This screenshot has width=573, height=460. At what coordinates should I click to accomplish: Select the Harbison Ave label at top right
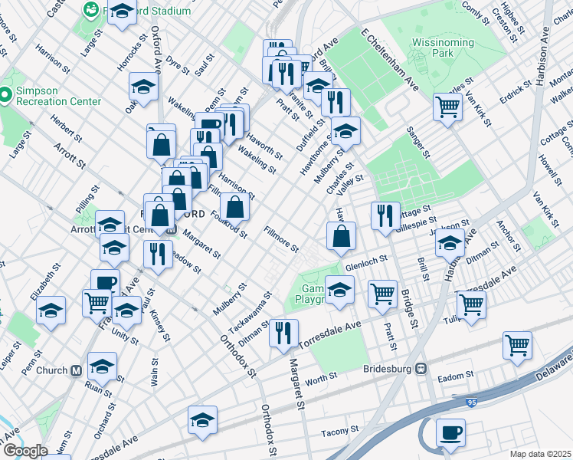(543, 56)
